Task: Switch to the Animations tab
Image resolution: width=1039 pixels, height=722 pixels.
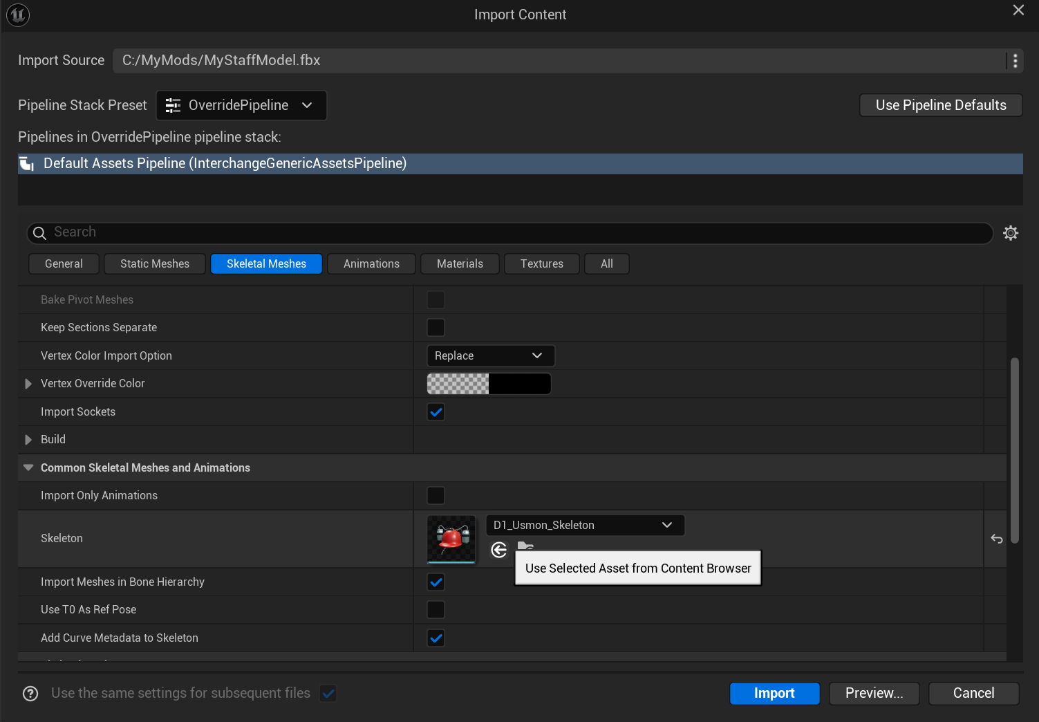Action: pos(371,264)
